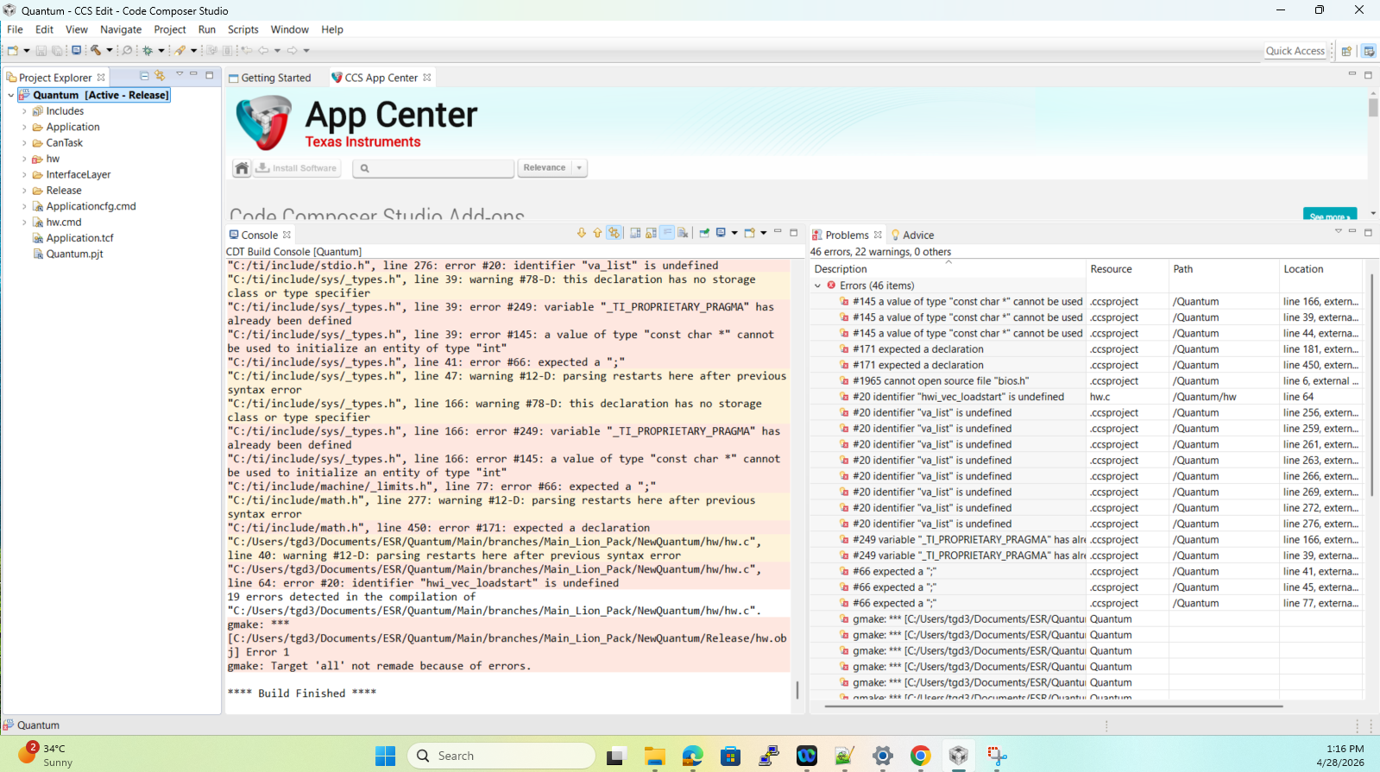Open the File menu
This screenshot has height=772, width=1380.
click(16, 29)
